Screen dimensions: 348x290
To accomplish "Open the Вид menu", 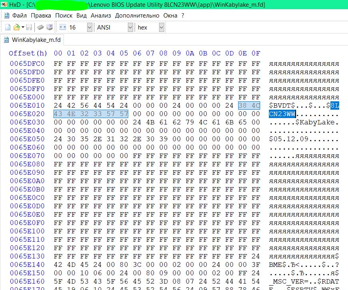I will 82,16.
